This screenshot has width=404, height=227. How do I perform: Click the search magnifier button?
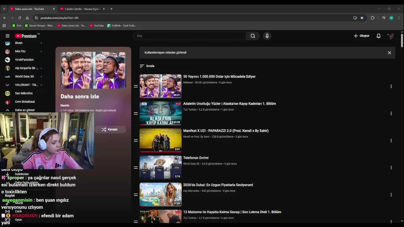[x=253, y=36]
